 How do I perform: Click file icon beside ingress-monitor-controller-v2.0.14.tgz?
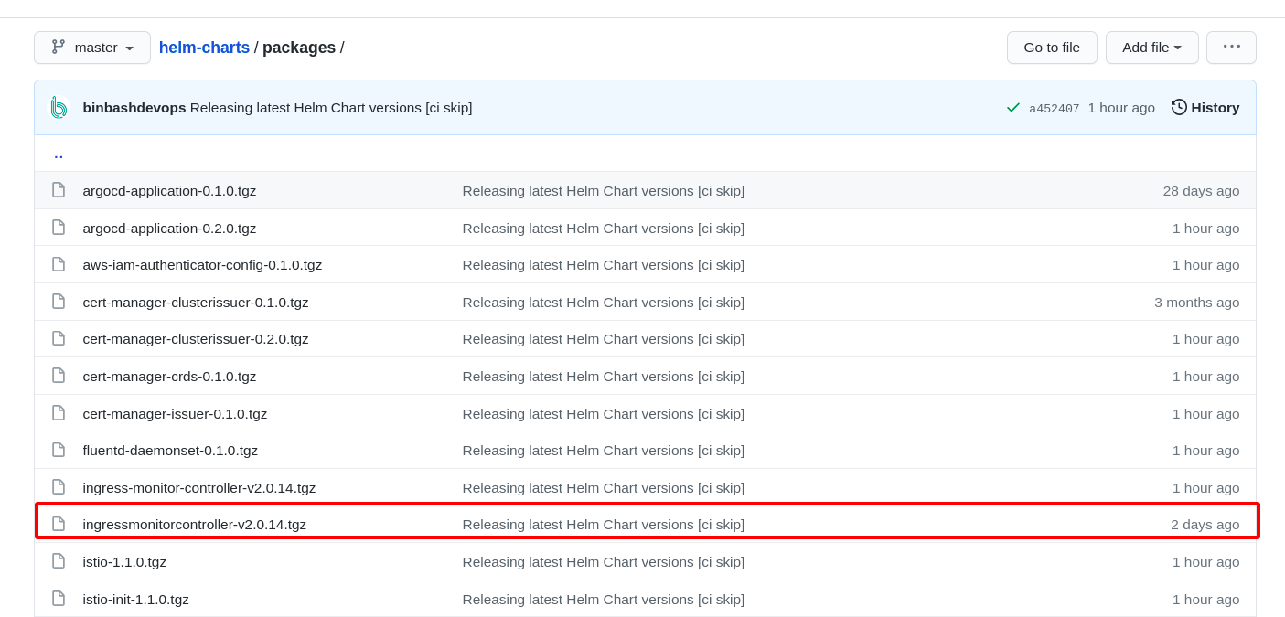tap(59, 487)
